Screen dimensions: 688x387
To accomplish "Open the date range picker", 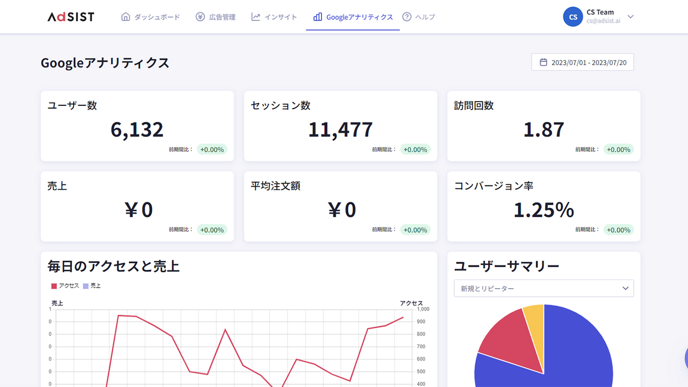I will [x=582, y=62].
